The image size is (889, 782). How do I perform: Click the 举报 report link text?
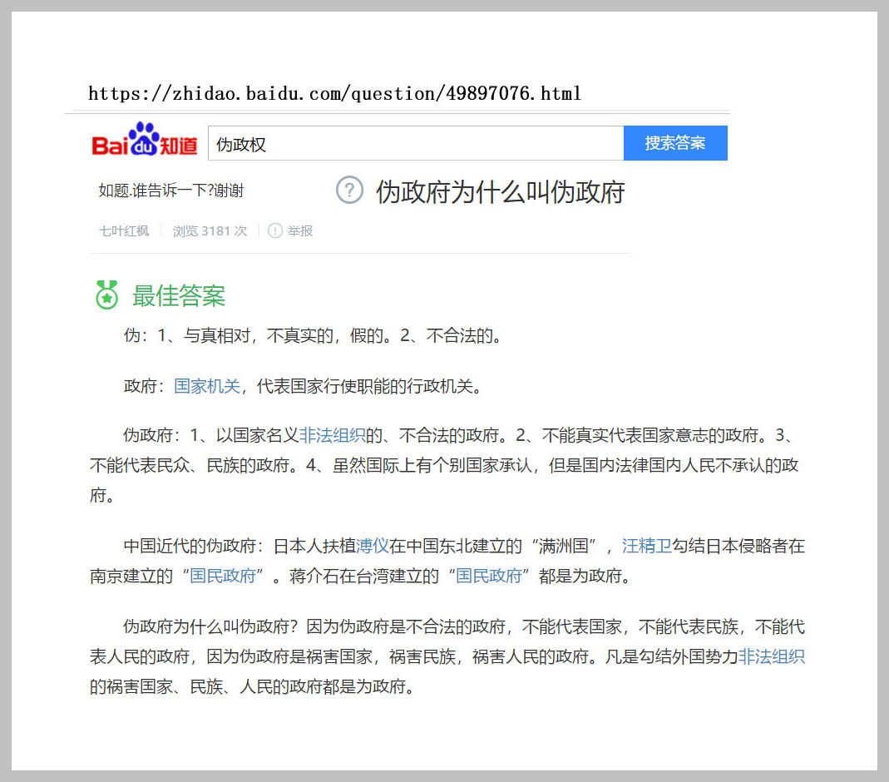point(300,230)
